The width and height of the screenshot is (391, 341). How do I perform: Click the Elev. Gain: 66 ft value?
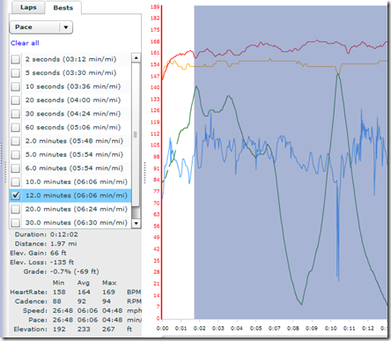point(58,253)
